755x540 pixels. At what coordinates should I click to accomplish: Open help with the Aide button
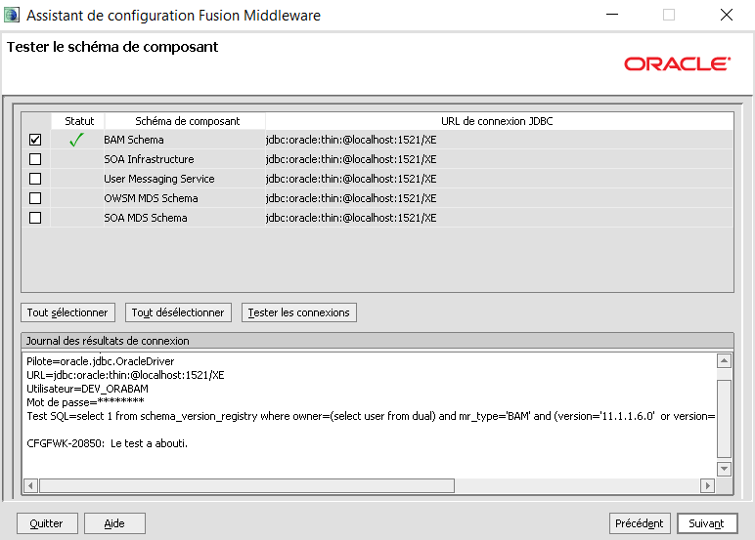114,523
